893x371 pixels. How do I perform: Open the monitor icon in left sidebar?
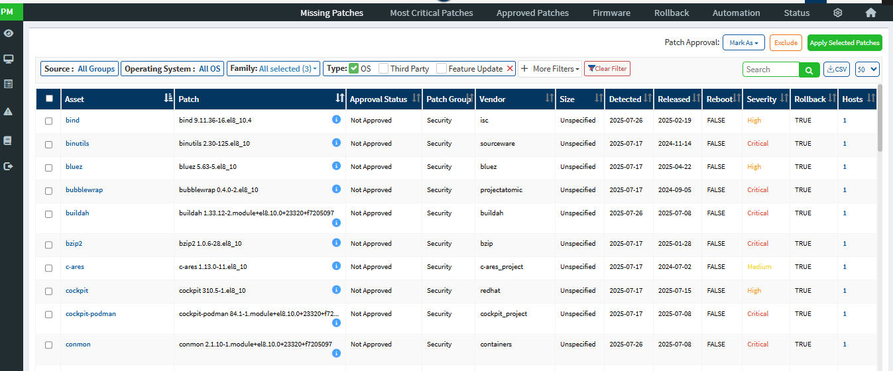tap(8, 59)
